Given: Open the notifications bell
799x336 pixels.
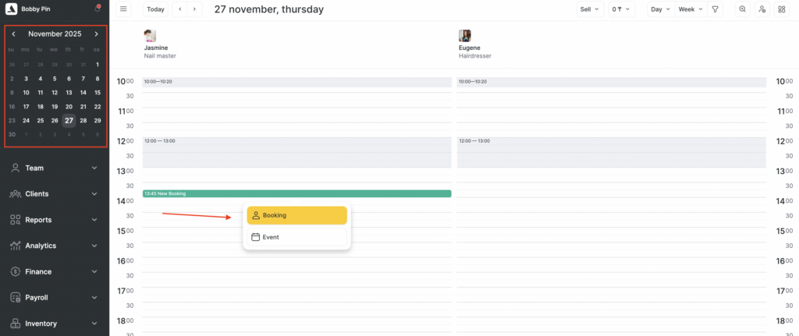Looking at the screenshot, I should pos(97,9).
